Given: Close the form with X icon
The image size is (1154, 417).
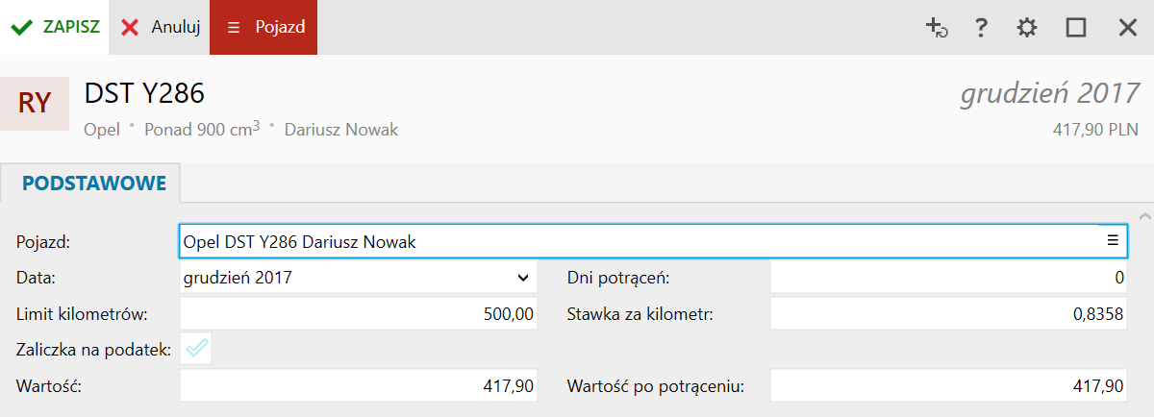Looking at the screenshot, I should [x=1127, y=28].
